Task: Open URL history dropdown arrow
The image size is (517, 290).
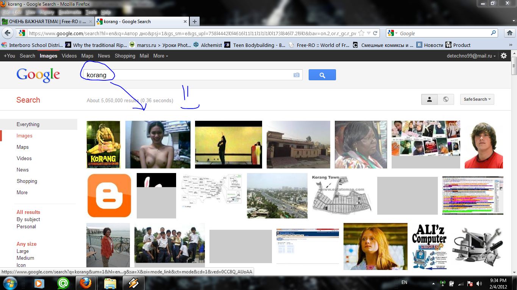Action: click(x=369, y=33)
